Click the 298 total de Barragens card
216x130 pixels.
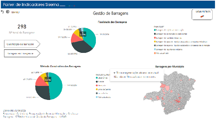[x=22, y=29]
